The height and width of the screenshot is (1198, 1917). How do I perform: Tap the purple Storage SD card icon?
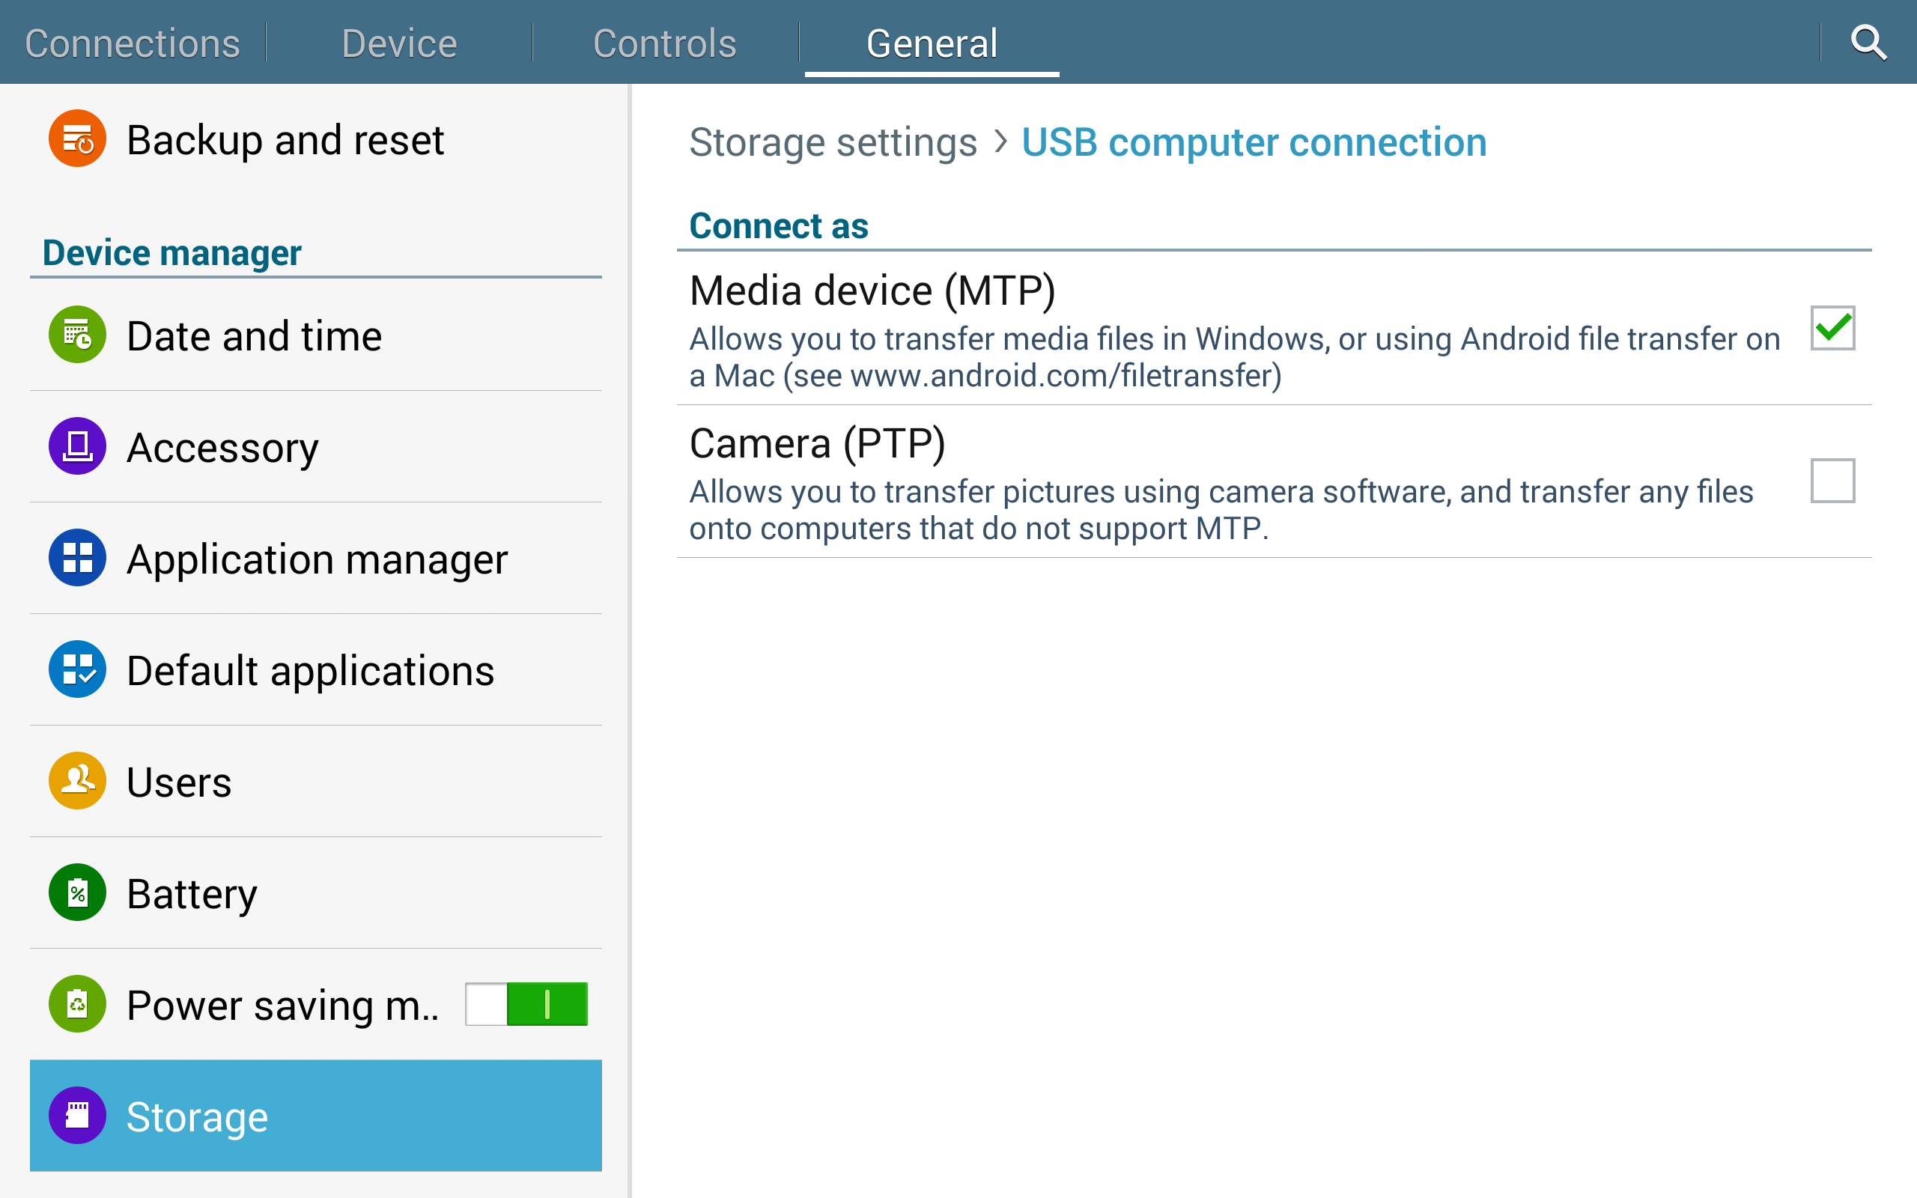tap(77, 1116)
